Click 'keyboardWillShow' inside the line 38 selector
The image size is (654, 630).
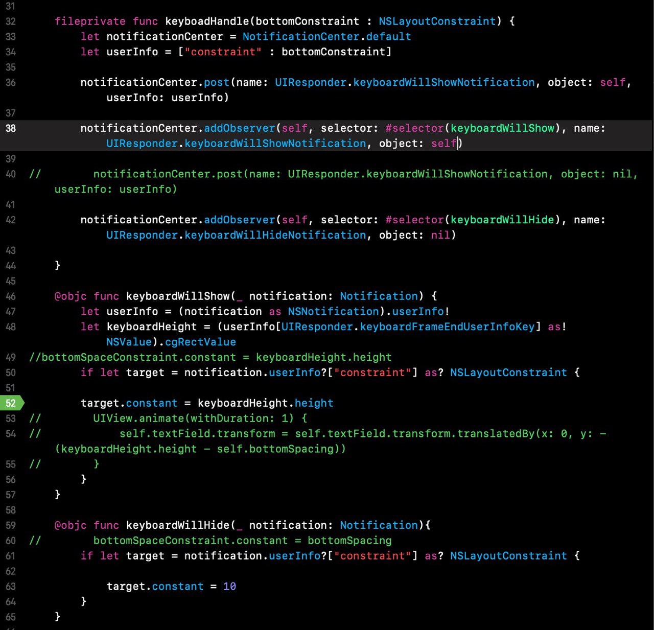[502, 128]
